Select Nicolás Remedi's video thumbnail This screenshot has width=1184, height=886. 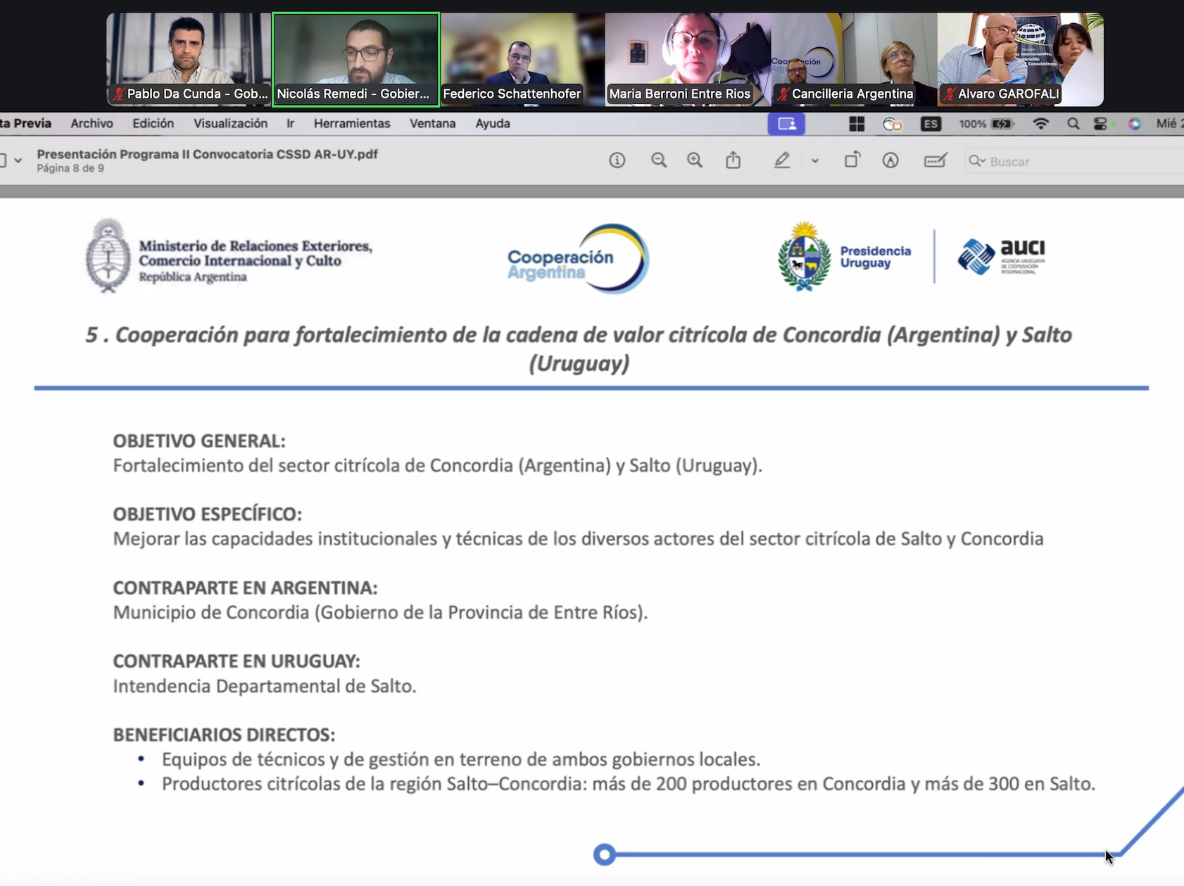coord(356,59)
